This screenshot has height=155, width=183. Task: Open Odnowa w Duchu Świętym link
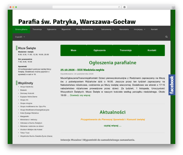pyautogui.click(x=31, y=123)
